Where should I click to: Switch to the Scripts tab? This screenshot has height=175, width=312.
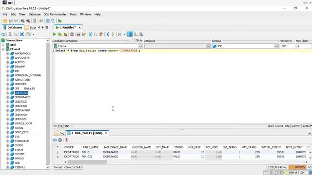[x=31, y=27]
